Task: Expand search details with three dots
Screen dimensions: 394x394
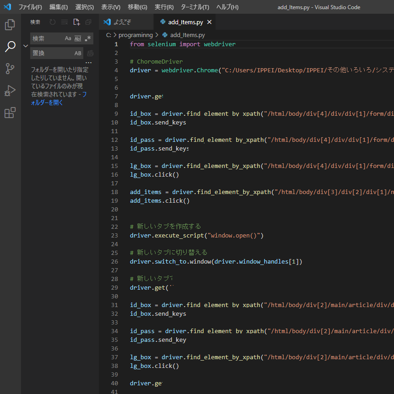Action: click(x=89, y=63)
